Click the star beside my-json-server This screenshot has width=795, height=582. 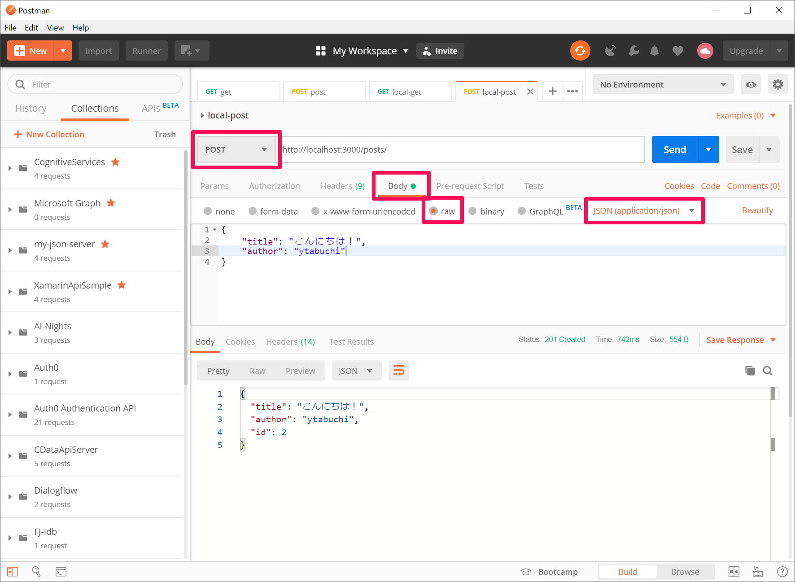click(x=105, y=244)
